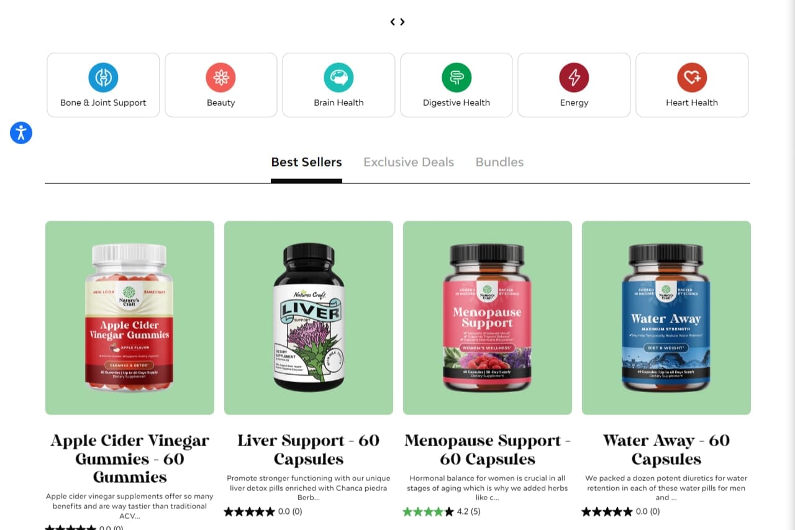View the Water Away bottle image

pos(666,318)
